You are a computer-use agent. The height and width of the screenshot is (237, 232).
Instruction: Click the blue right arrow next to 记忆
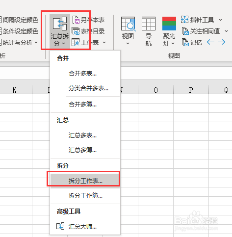pyautogui.click(x=221, y=42)
